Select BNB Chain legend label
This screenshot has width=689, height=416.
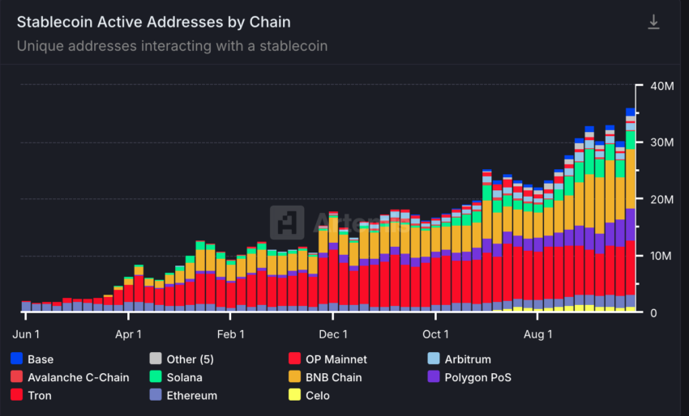[333, 377]
